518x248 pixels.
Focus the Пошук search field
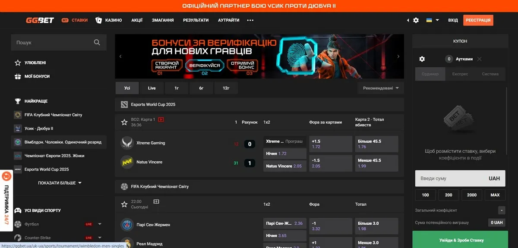[x=59, y=42]
